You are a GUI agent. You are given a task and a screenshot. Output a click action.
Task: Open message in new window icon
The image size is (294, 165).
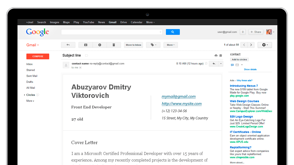click(221, 55)
